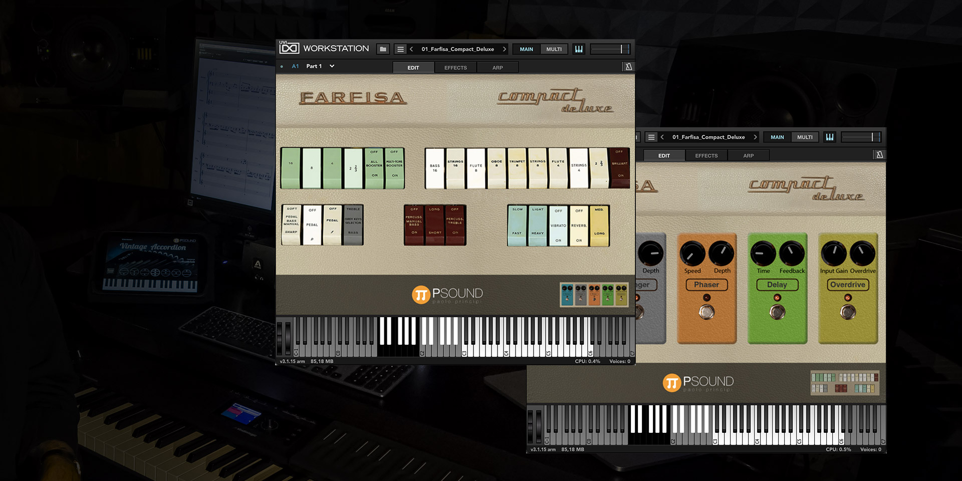Image resolution: width=962 pixels, height=481 pixels.
Task: Open the file browser folder icon in front window
Action: [x=383, y=49]
